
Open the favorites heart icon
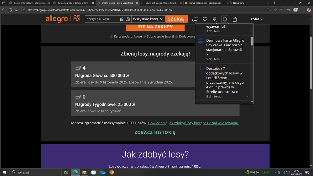(x=205, y=19)
